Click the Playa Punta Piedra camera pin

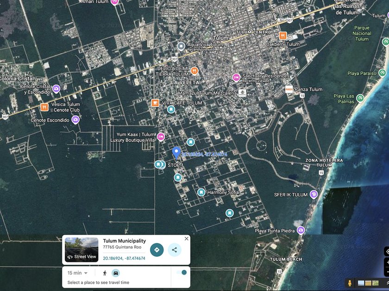pos(301,230)
